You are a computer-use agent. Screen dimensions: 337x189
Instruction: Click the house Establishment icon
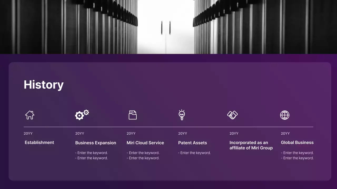29,115
